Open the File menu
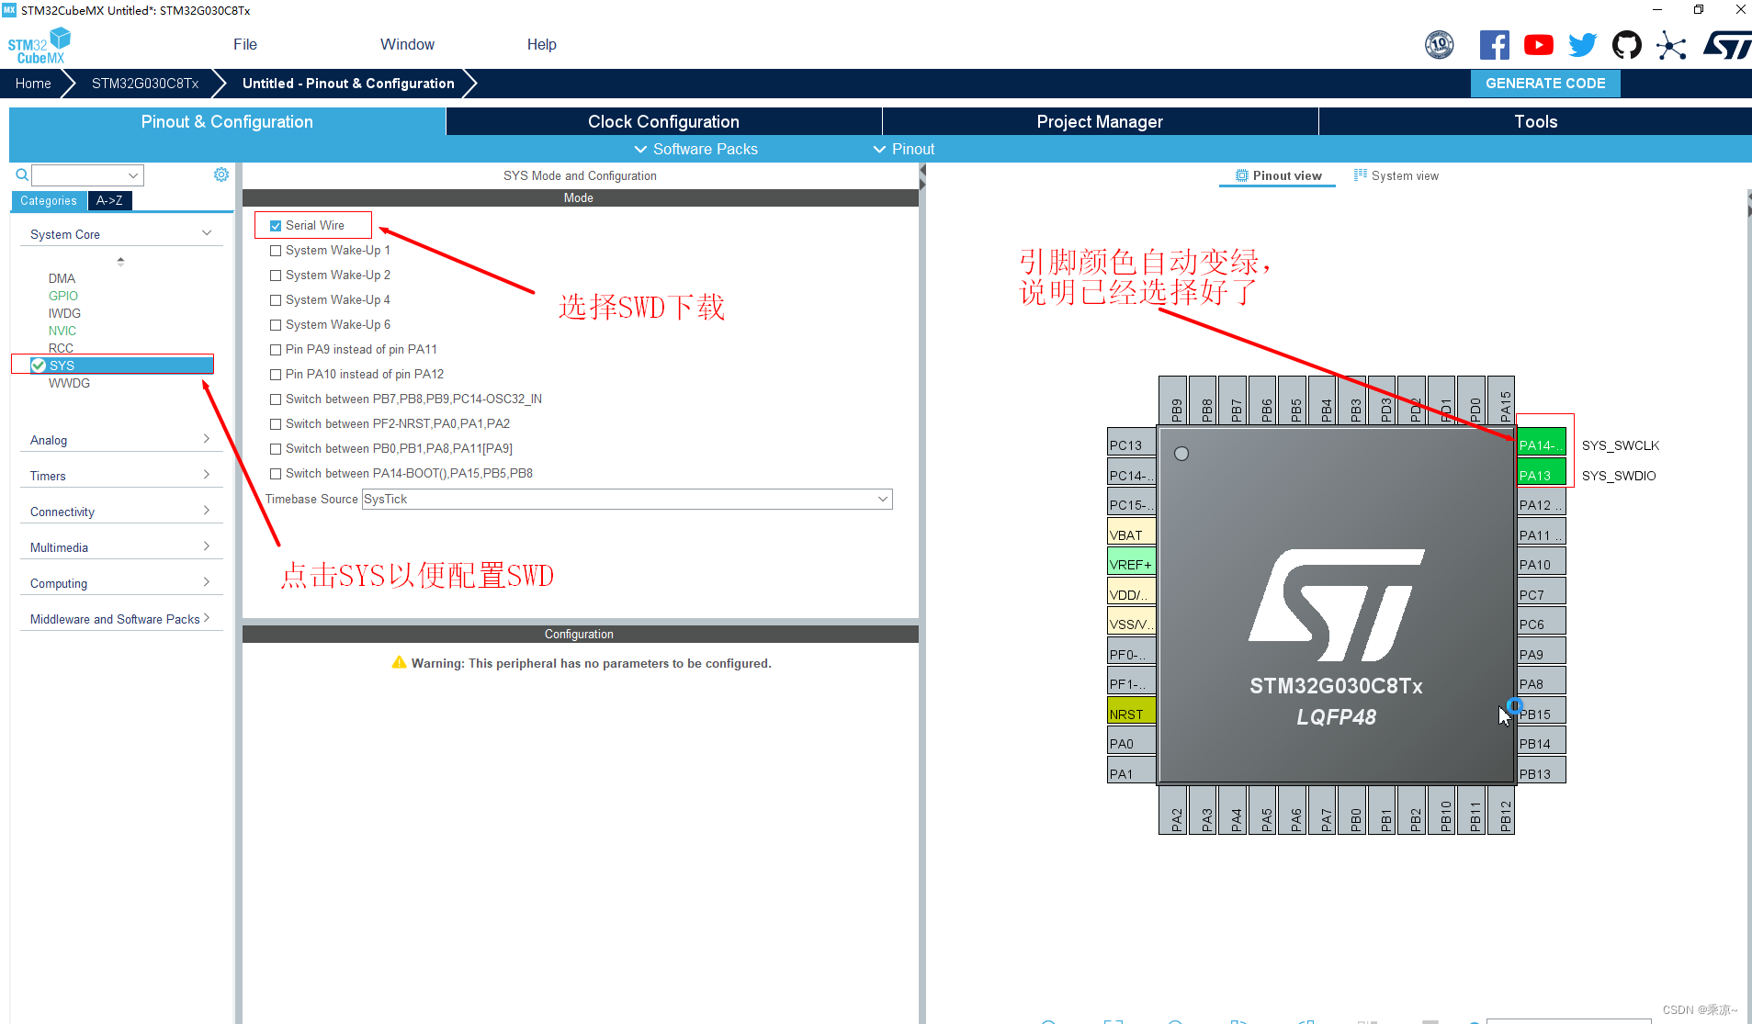1752x1024 pixels. pyautogui.click(x=245, y=44)
